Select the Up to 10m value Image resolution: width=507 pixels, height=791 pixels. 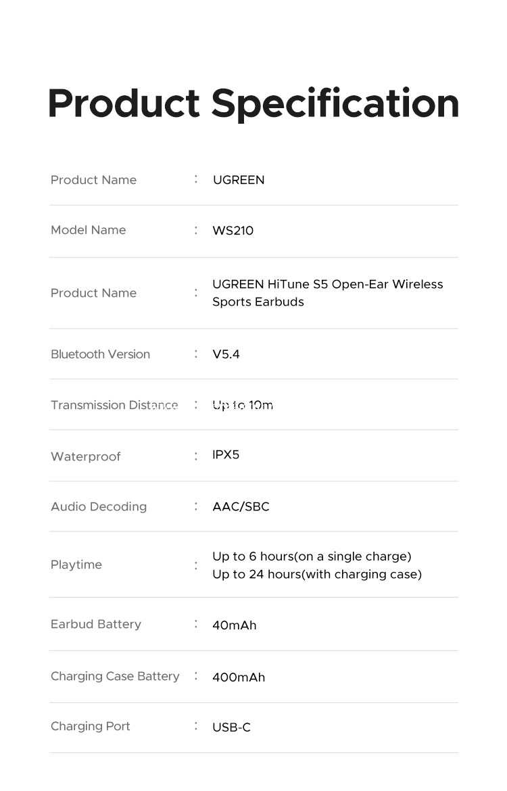click(x=243, y=405)
